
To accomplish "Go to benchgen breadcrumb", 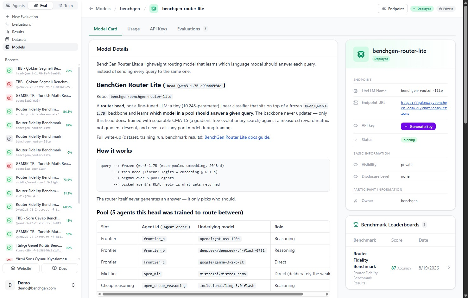I will pos(130,9).
